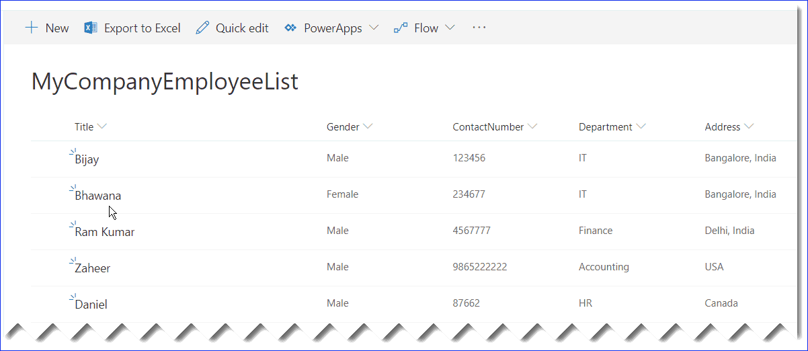Expand the ContactNumber column chevron
The width and height of the screenshot is (808, 351).
[x=532, y=126]
